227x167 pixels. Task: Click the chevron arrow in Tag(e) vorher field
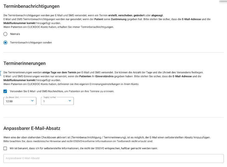[70, 101]
